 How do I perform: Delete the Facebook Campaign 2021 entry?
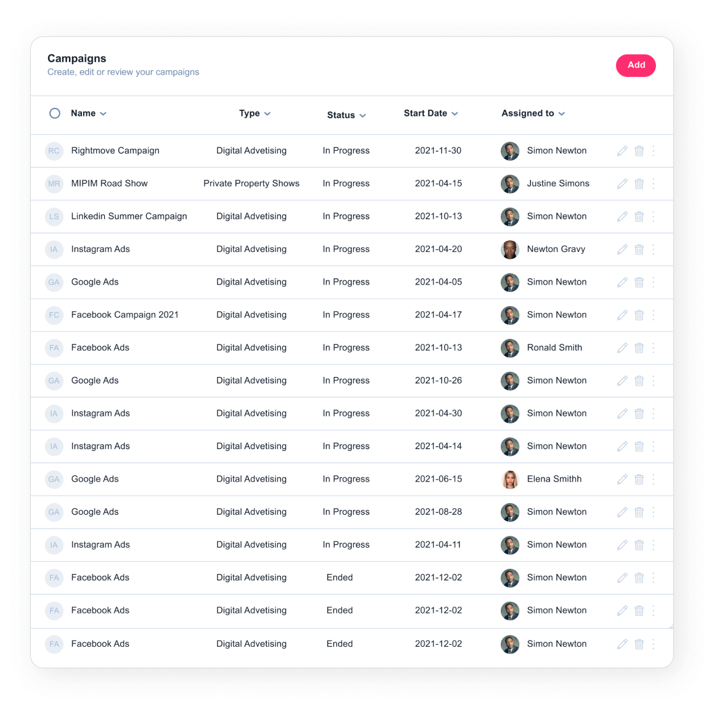[x=639, y=315]
